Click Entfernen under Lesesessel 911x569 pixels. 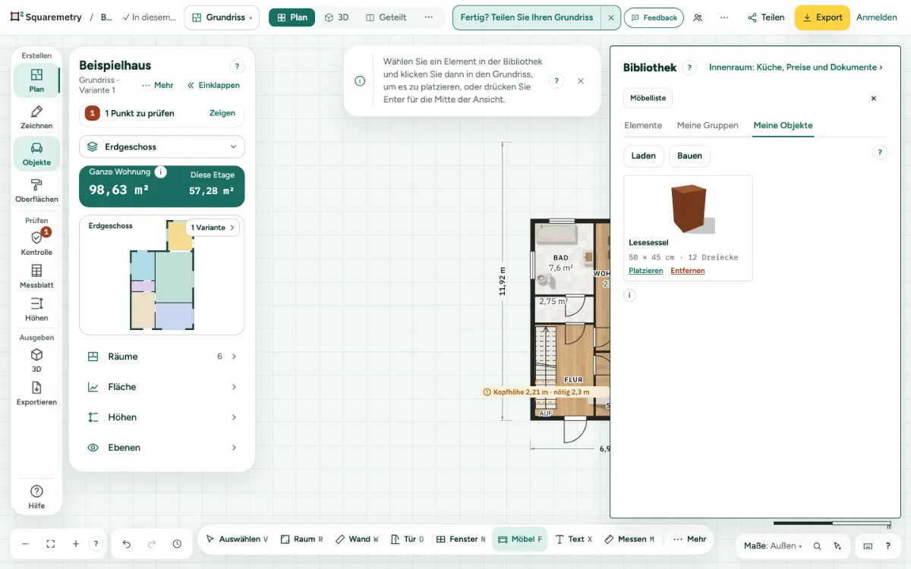coord(688,271)
